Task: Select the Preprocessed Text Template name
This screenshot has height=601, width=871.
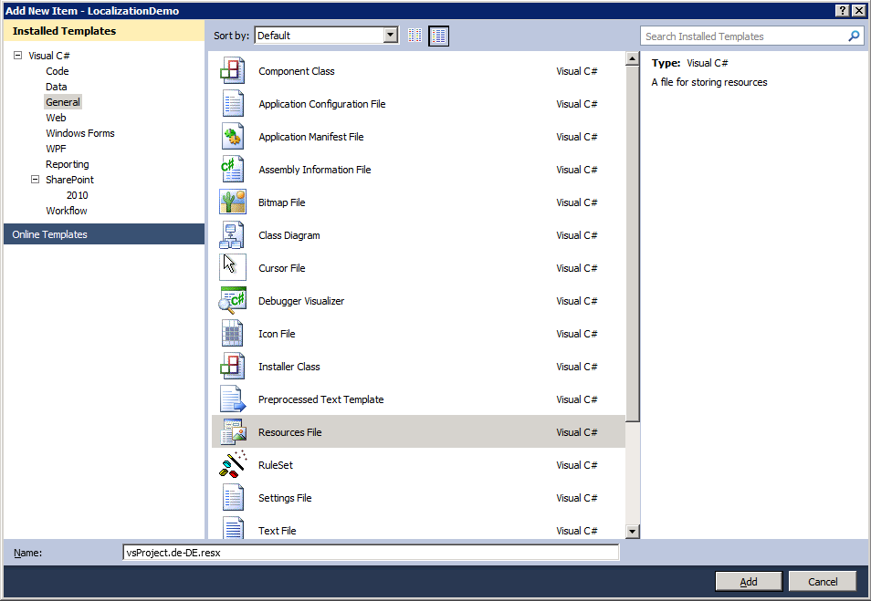Action: click(x=320, y=399)
